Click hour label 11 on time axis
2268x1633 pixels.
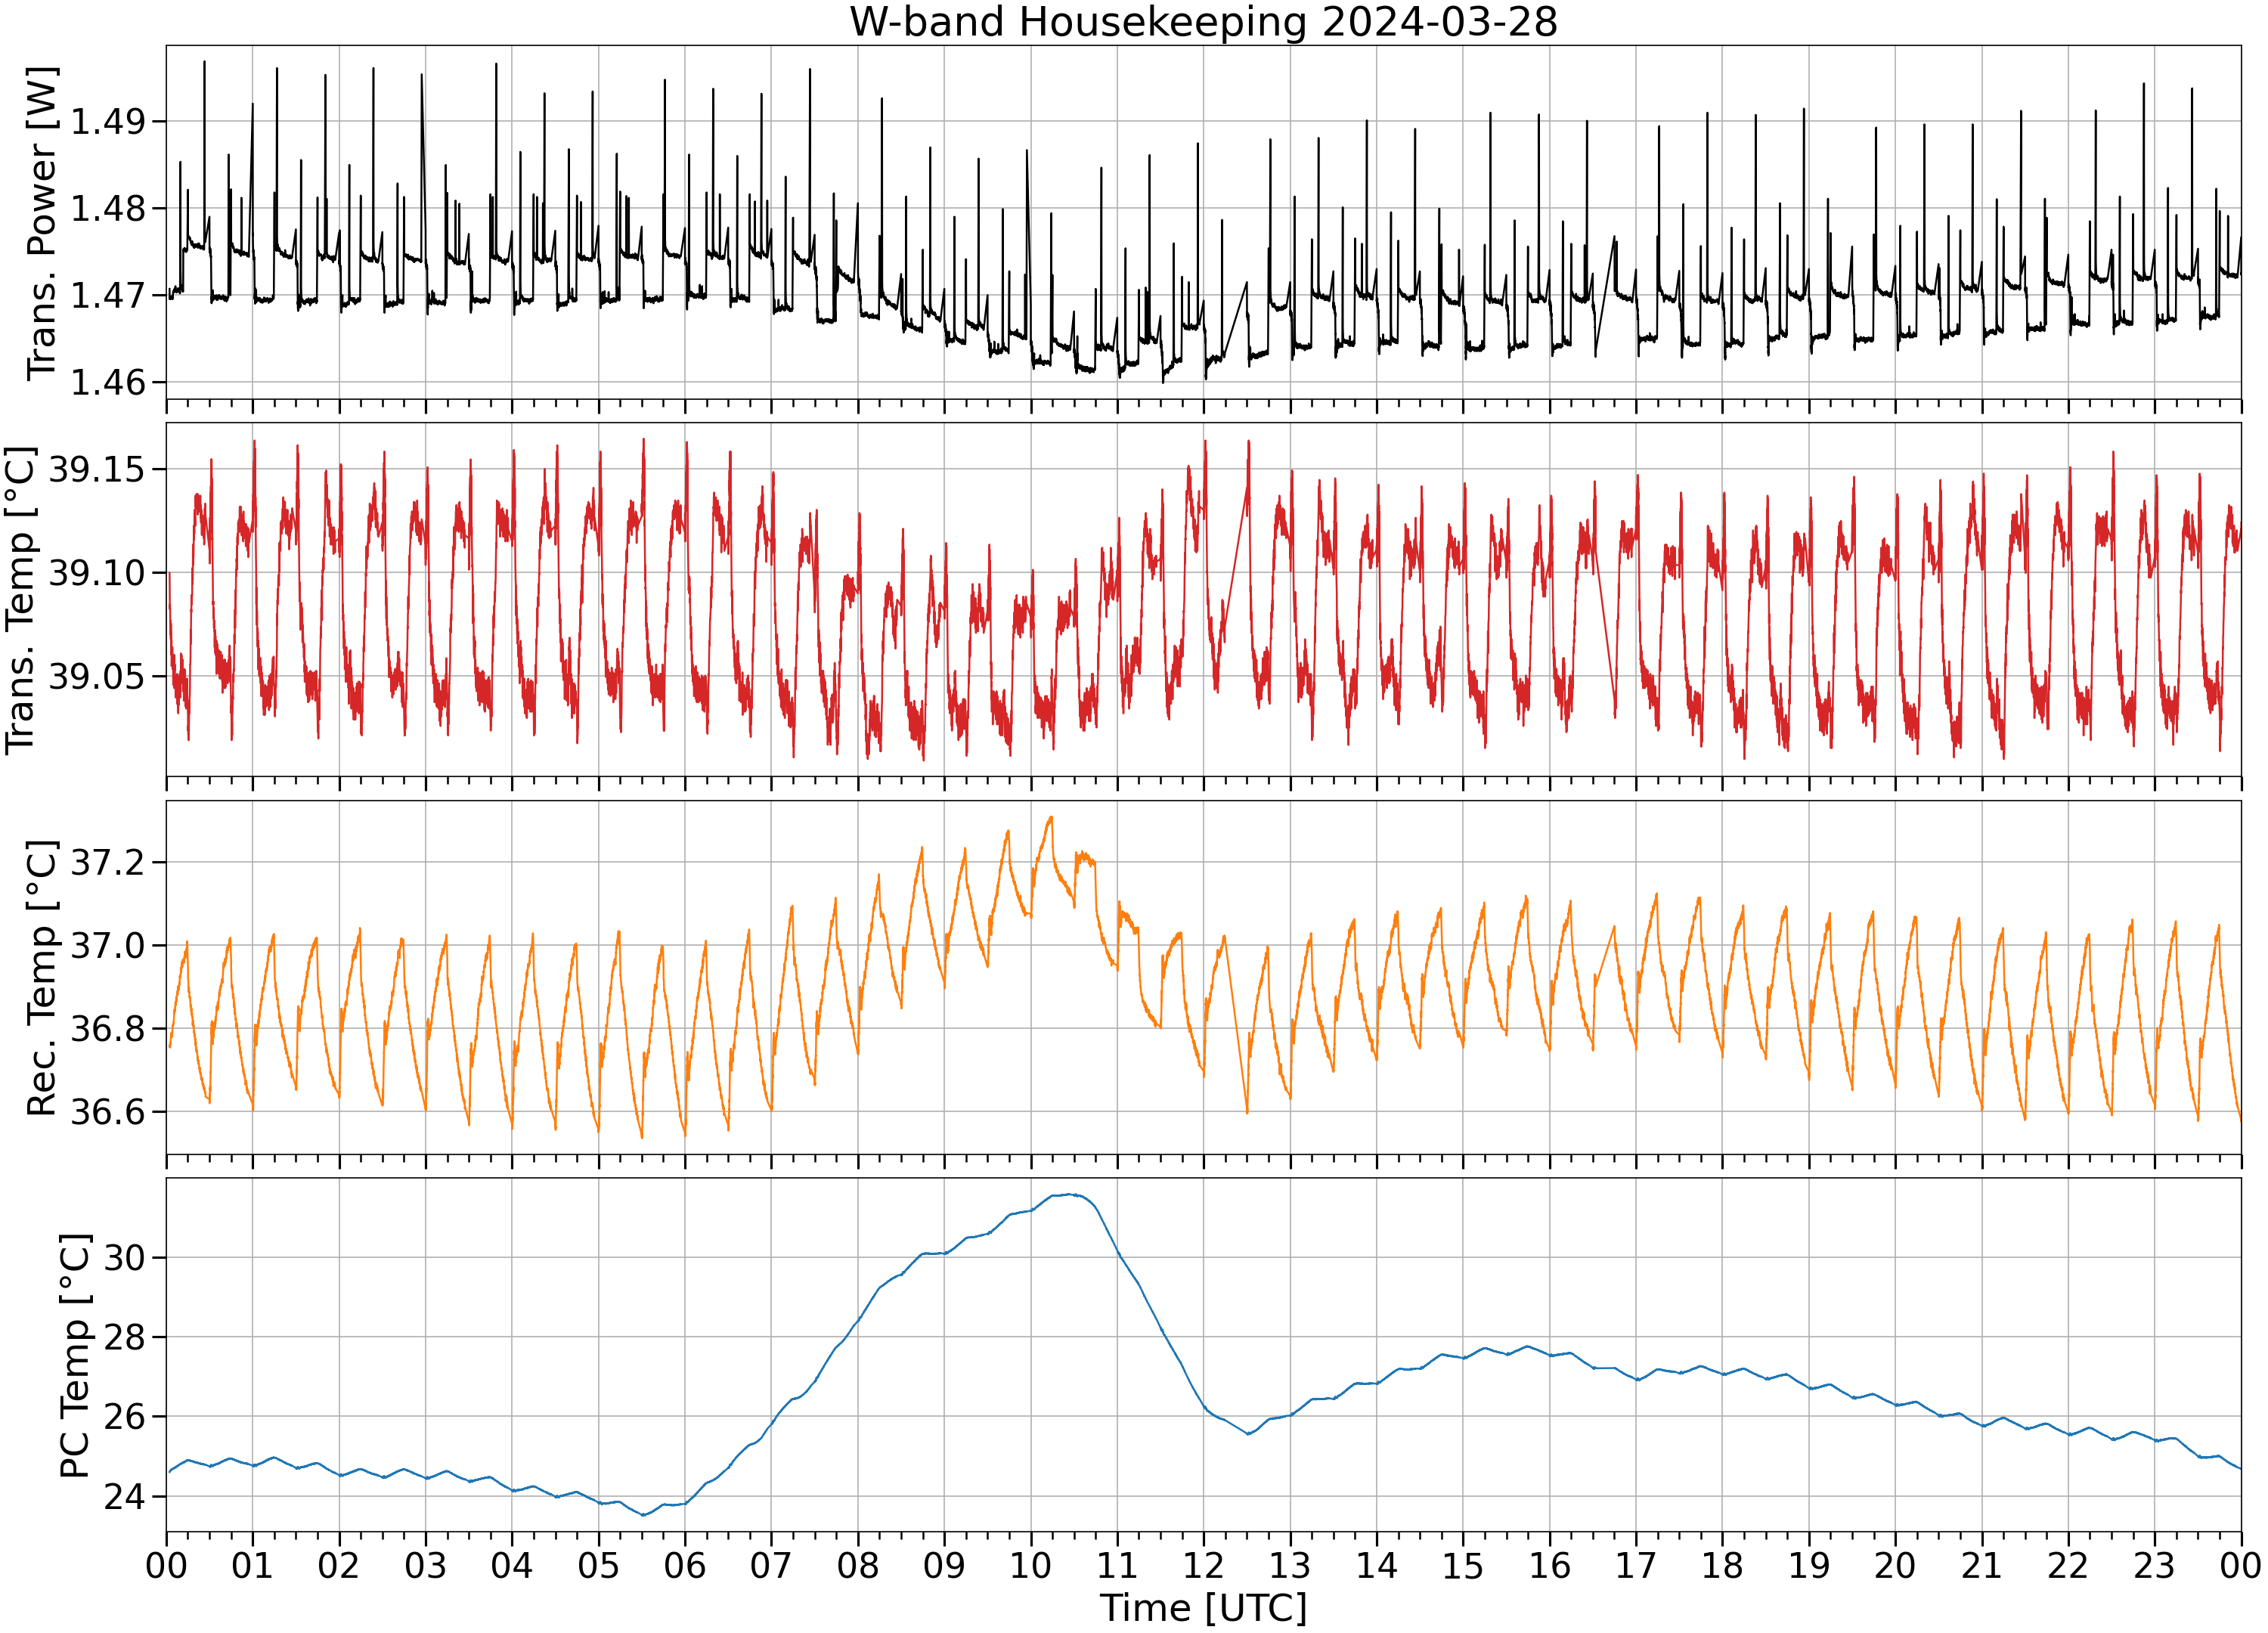pos(1117,1565)
